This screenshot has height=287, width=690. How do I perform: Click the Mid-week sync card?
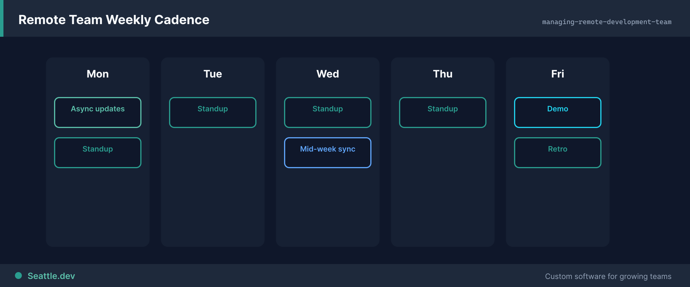click(x=328, y=153)
